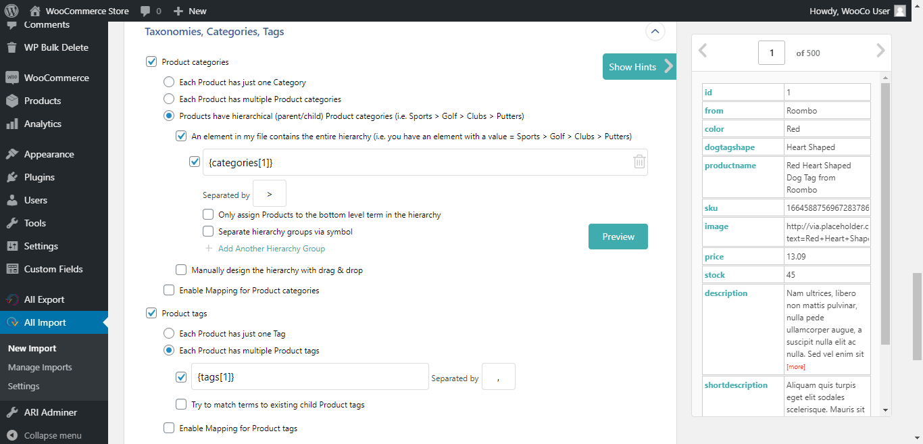The image size is (923, 444).
Task: Click the Preview button
Action: coord(618,237)
